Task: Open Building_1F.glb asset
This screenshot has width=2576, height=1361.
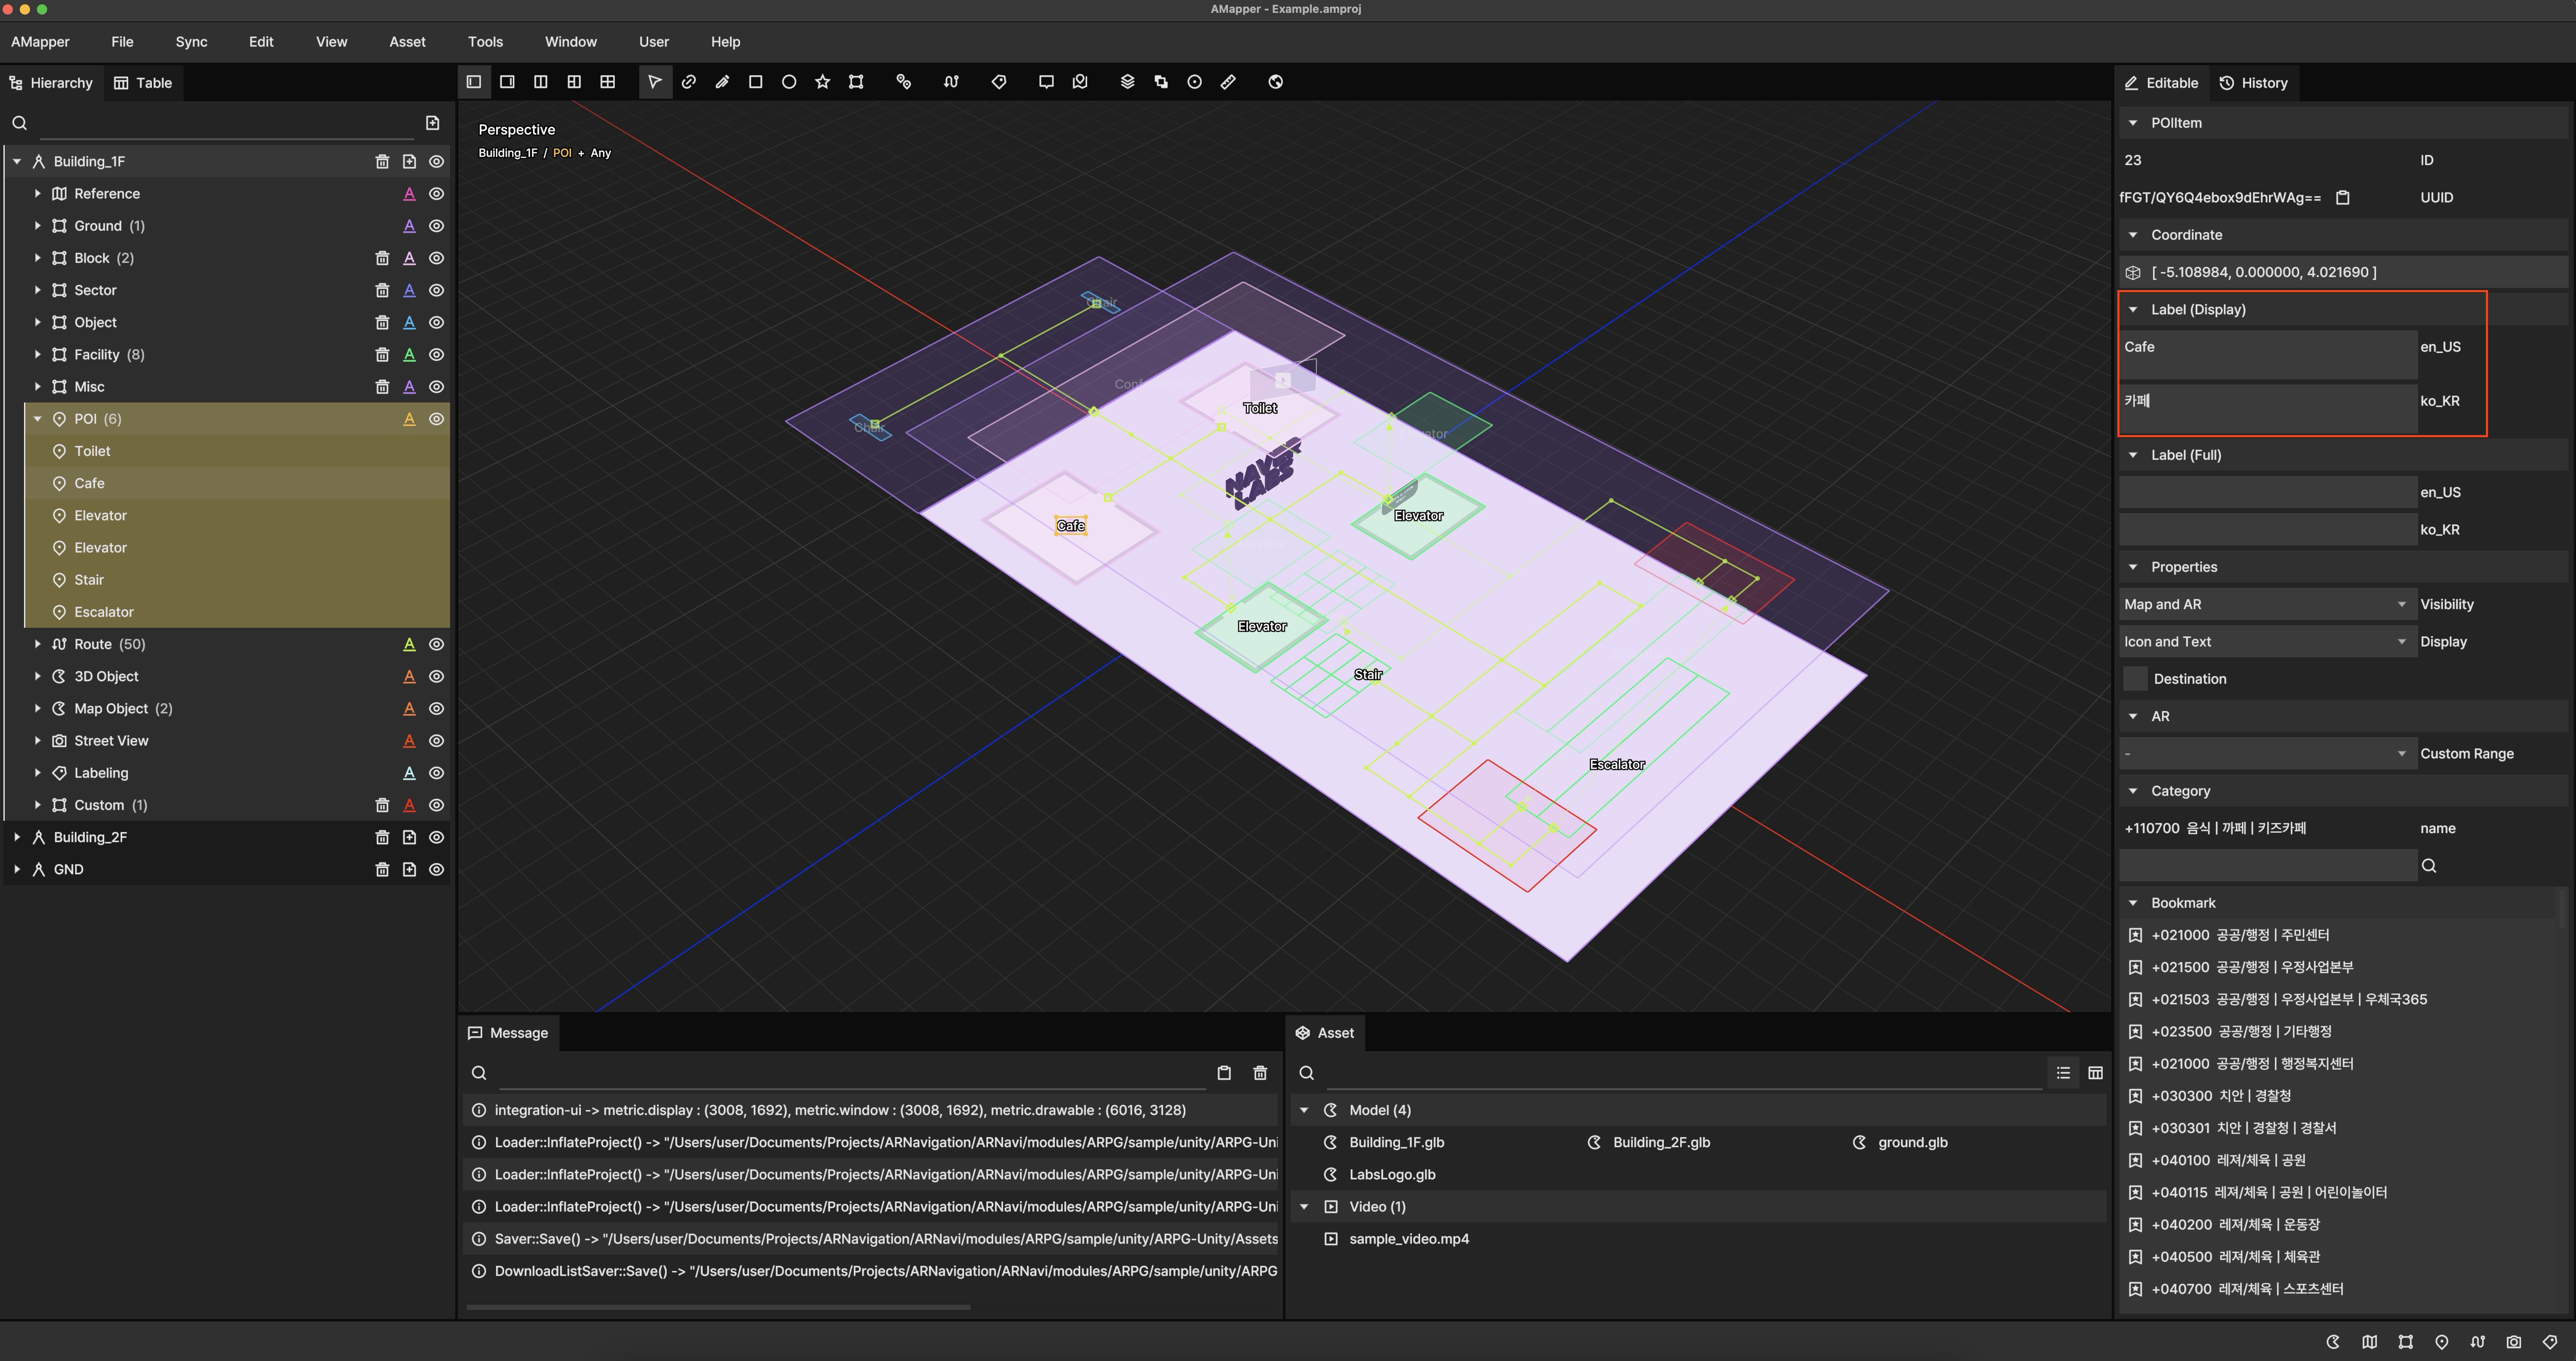Action: (1396, 1142)
